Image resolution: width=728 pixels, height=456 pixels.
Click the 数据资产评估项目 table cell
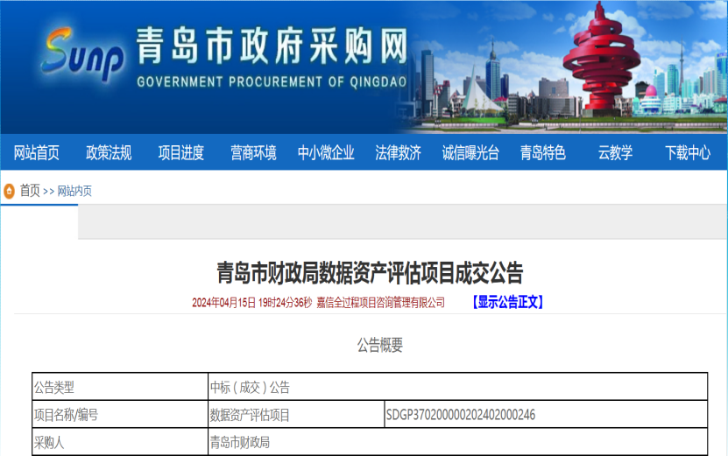[296, 414]
